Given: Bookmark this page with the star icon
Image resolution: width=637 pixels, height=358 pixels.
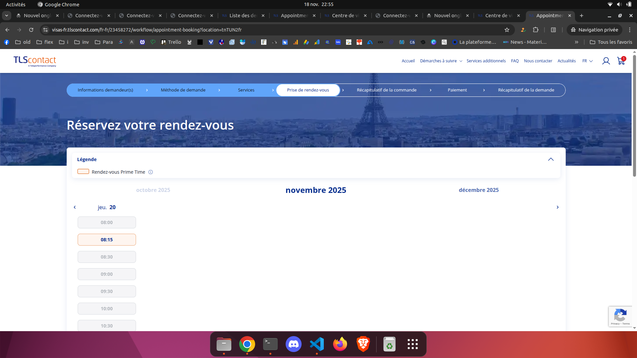Looking at the screenshot, I should coord(507,30).
